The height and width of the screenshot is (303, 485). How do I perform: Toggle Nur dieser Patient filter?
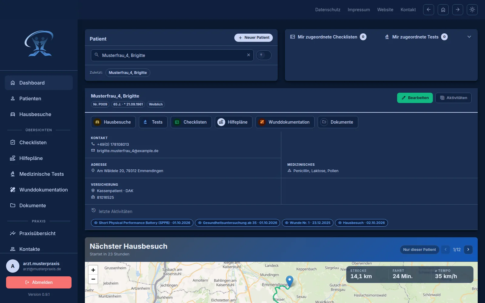pos(420,250)
